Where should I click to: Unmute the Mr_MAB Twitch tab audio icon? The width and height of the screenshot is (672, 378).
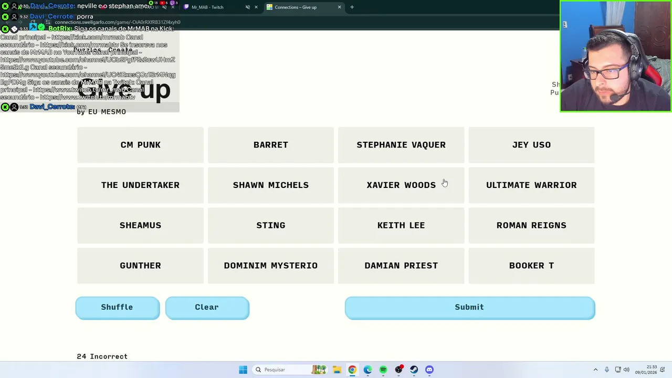coord(248,7)
